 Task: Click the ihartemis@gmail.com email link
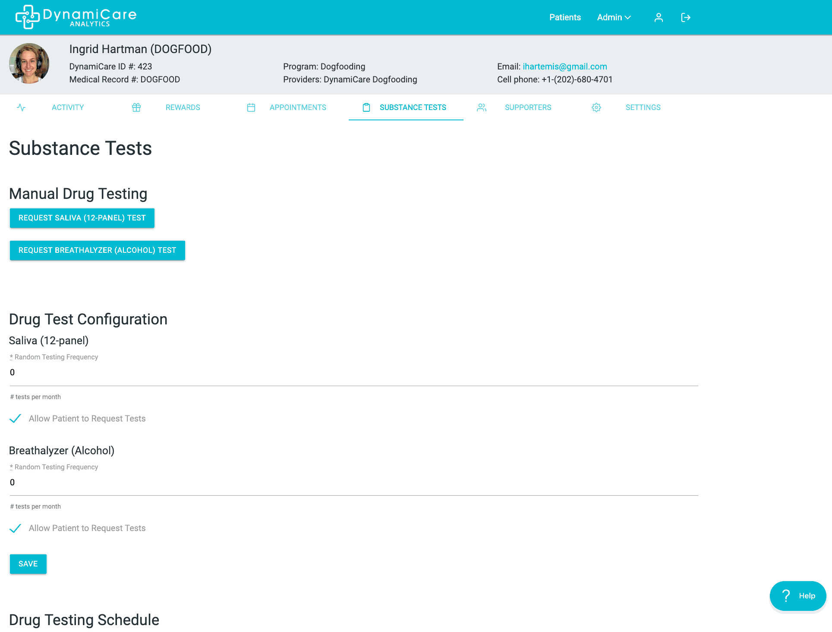[x=565, y=66]
